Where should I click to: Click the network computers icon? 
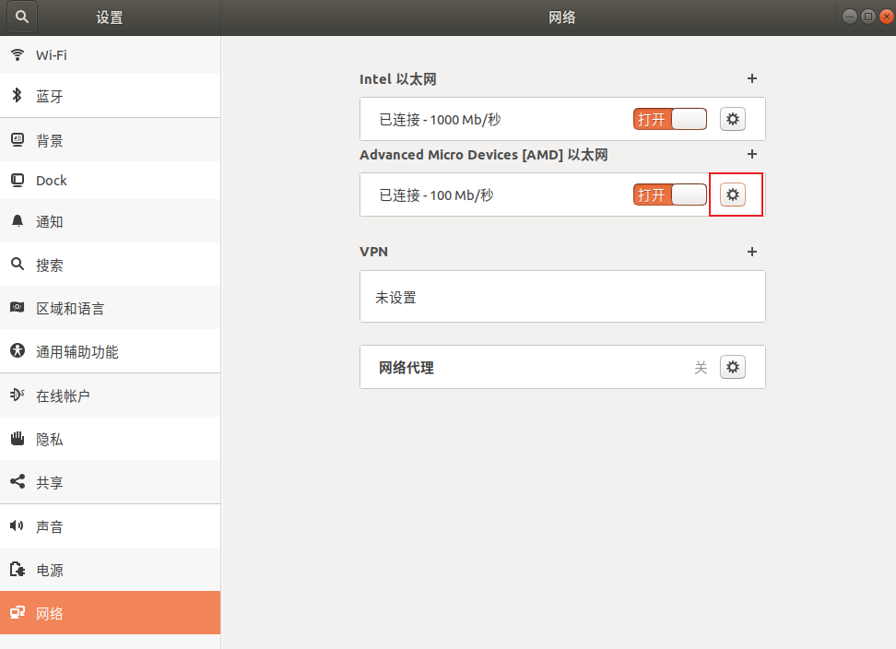pos(18,612)
